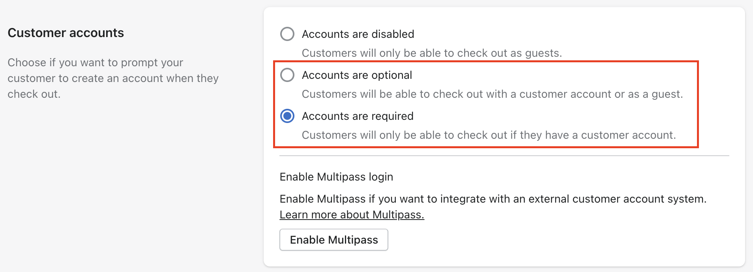Click the selected 'Accounts are required' radio button
The height and width of the screenshot is (272, 753).
tap(287, 116)
